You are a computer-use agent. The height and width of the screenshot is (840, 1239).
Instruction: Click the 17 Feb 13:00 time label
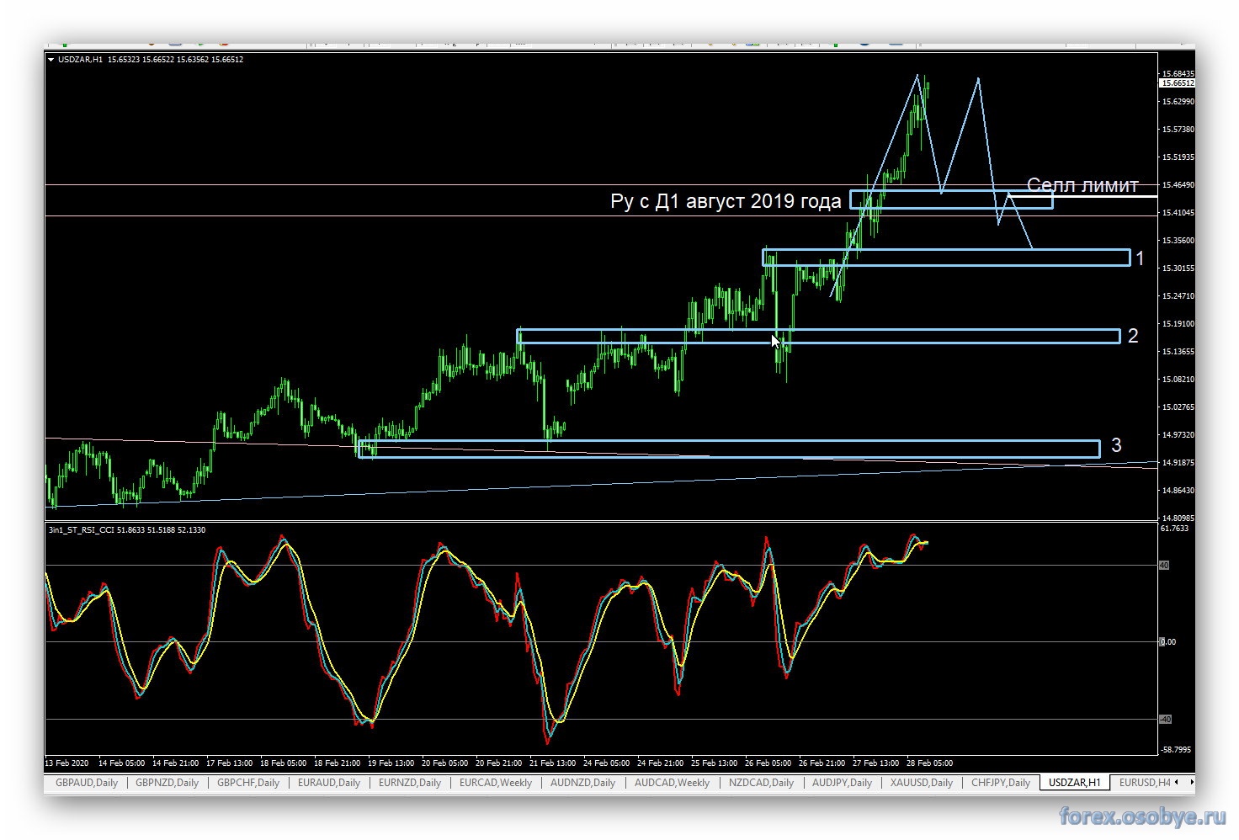(x=229, y=763)
